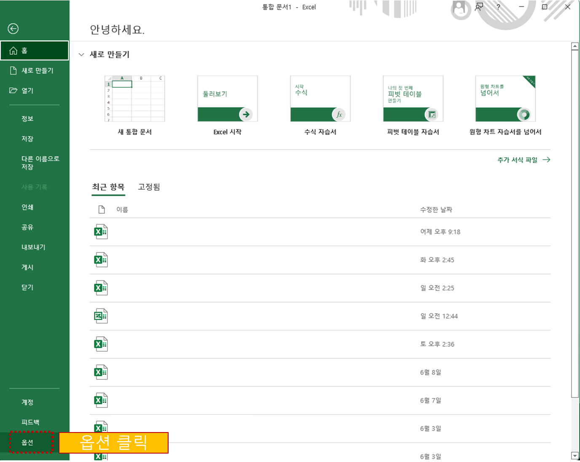Screen dimensions: 580x462
Task: Open 인쇄 from the sidebar menu
Action: [27, 207]
